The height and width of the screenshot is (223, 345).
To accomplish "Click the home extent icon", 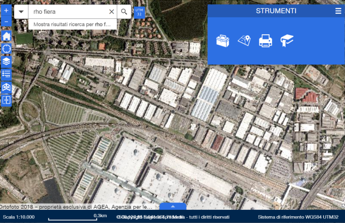I will pos(6,36).
